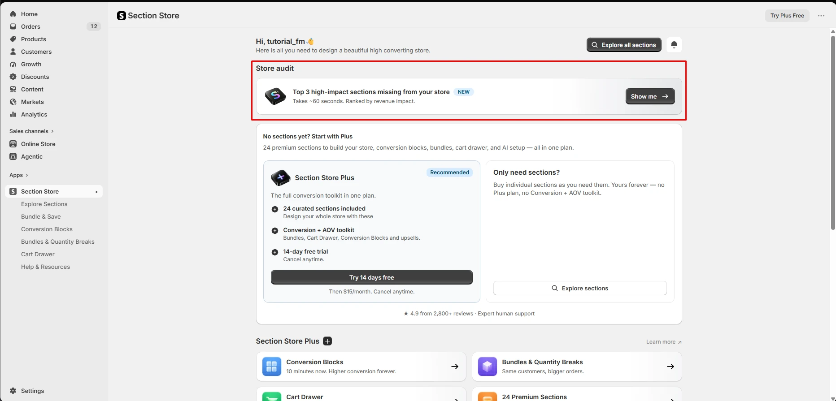The height and width of the screenshot is (401, 836).
Task: Click the Section Store logo in the header
Action: 122,16
